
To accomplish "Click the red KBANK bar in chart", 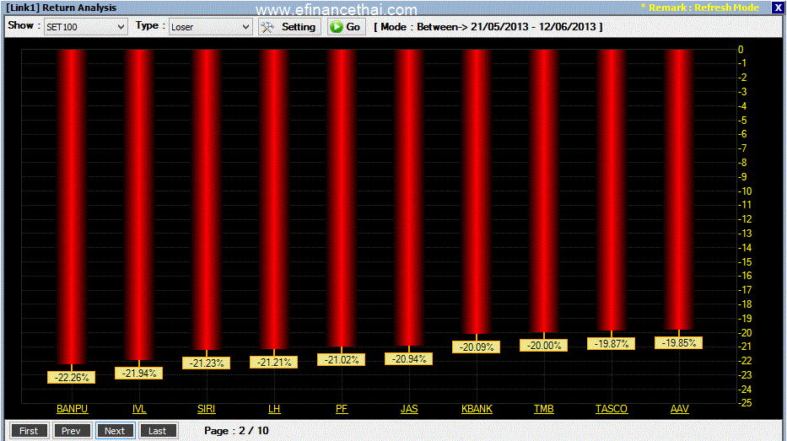I will [477, 191].
